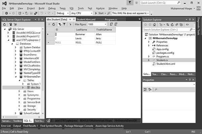Open the File menu
202x134 pixels.
[x=4, y=8]
